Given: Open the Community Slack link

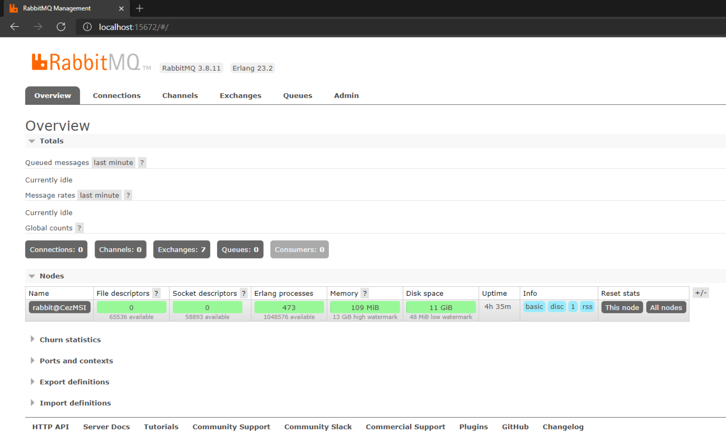Looking at the screenshot, I should [x=318, y=427].
